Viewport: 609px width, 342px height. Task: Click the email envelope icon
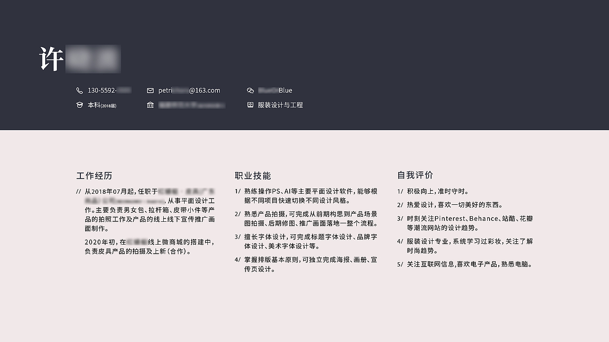[150, 90]
